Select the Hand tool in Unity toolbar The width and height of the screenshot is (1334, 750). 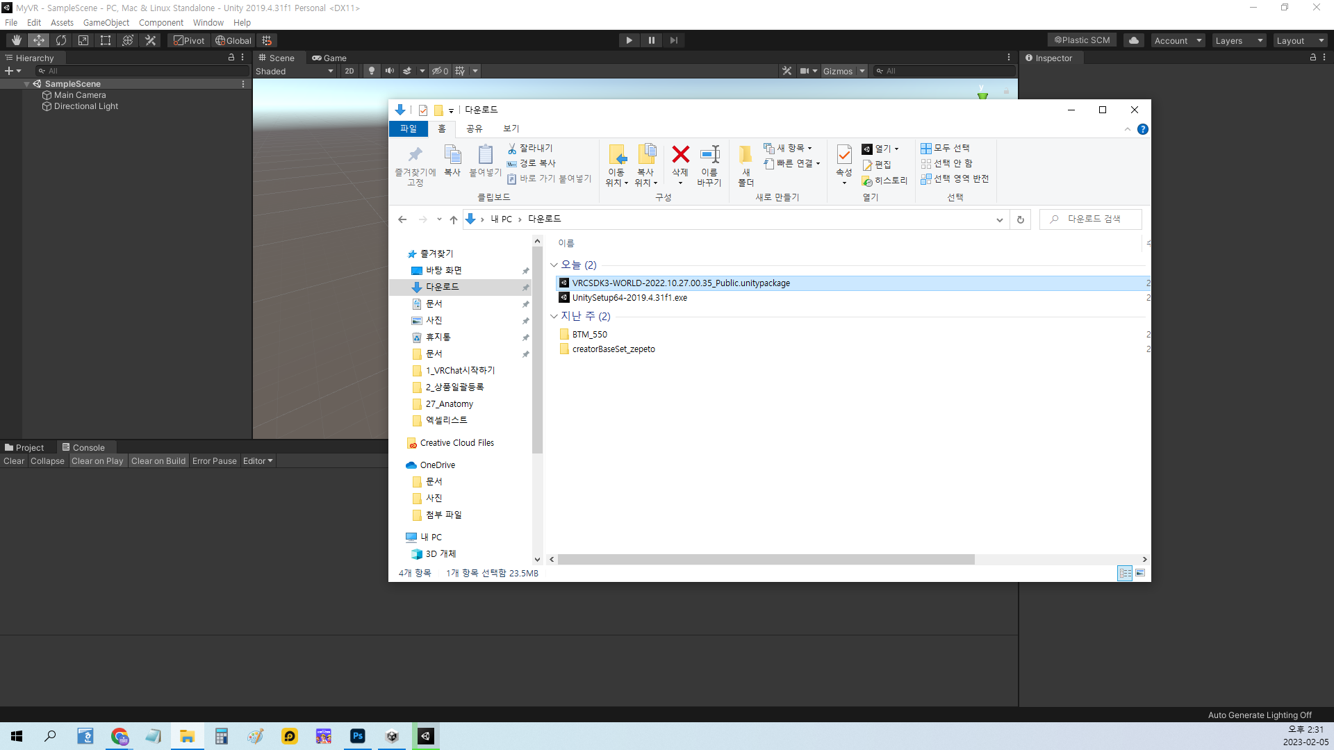pos(17,40)
